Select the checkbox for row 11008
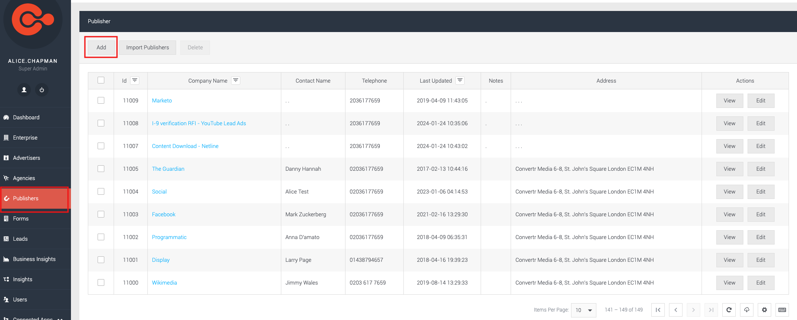797x320 pixels. click(101, 123)
